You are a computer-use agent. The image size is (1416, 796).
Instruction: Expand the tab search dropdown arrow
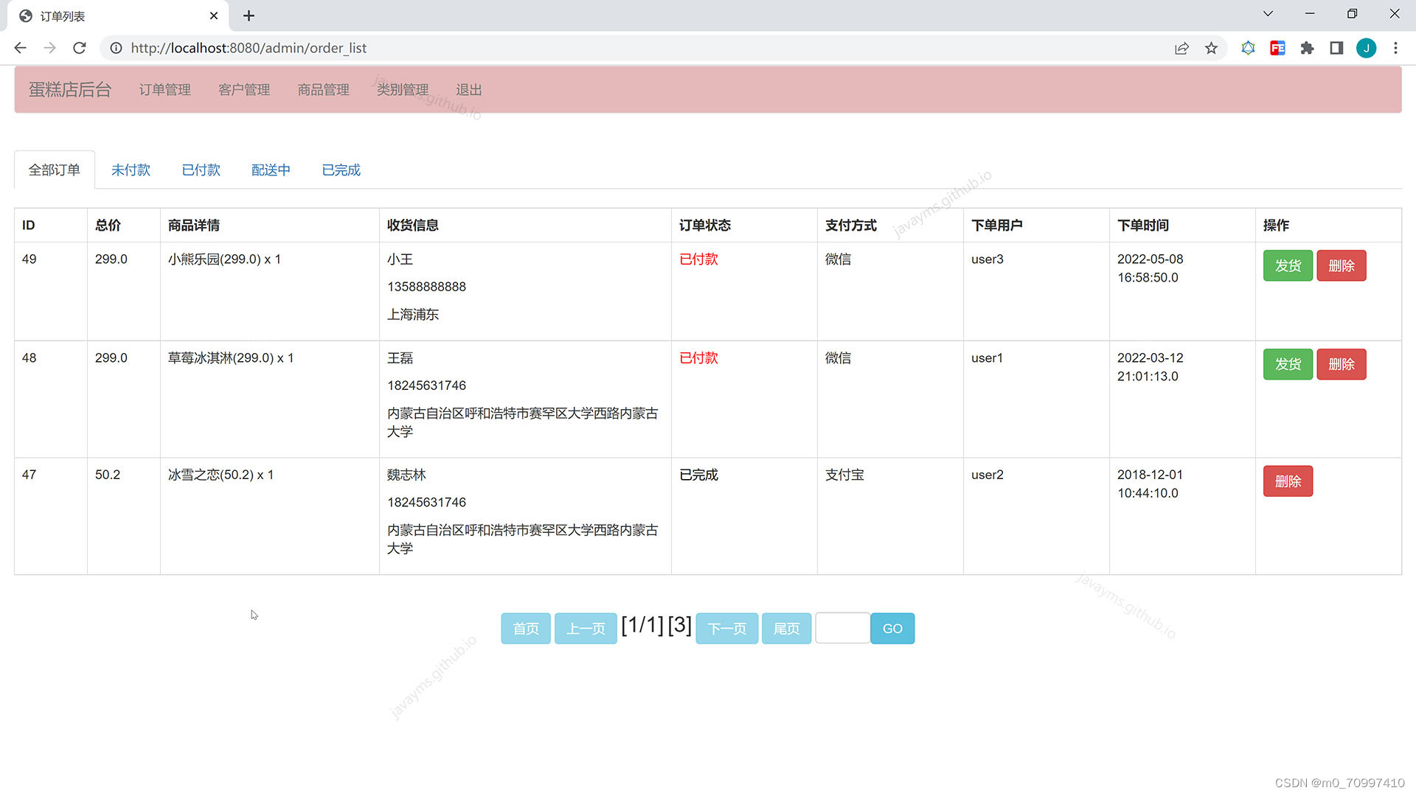tap(1268, 14)
